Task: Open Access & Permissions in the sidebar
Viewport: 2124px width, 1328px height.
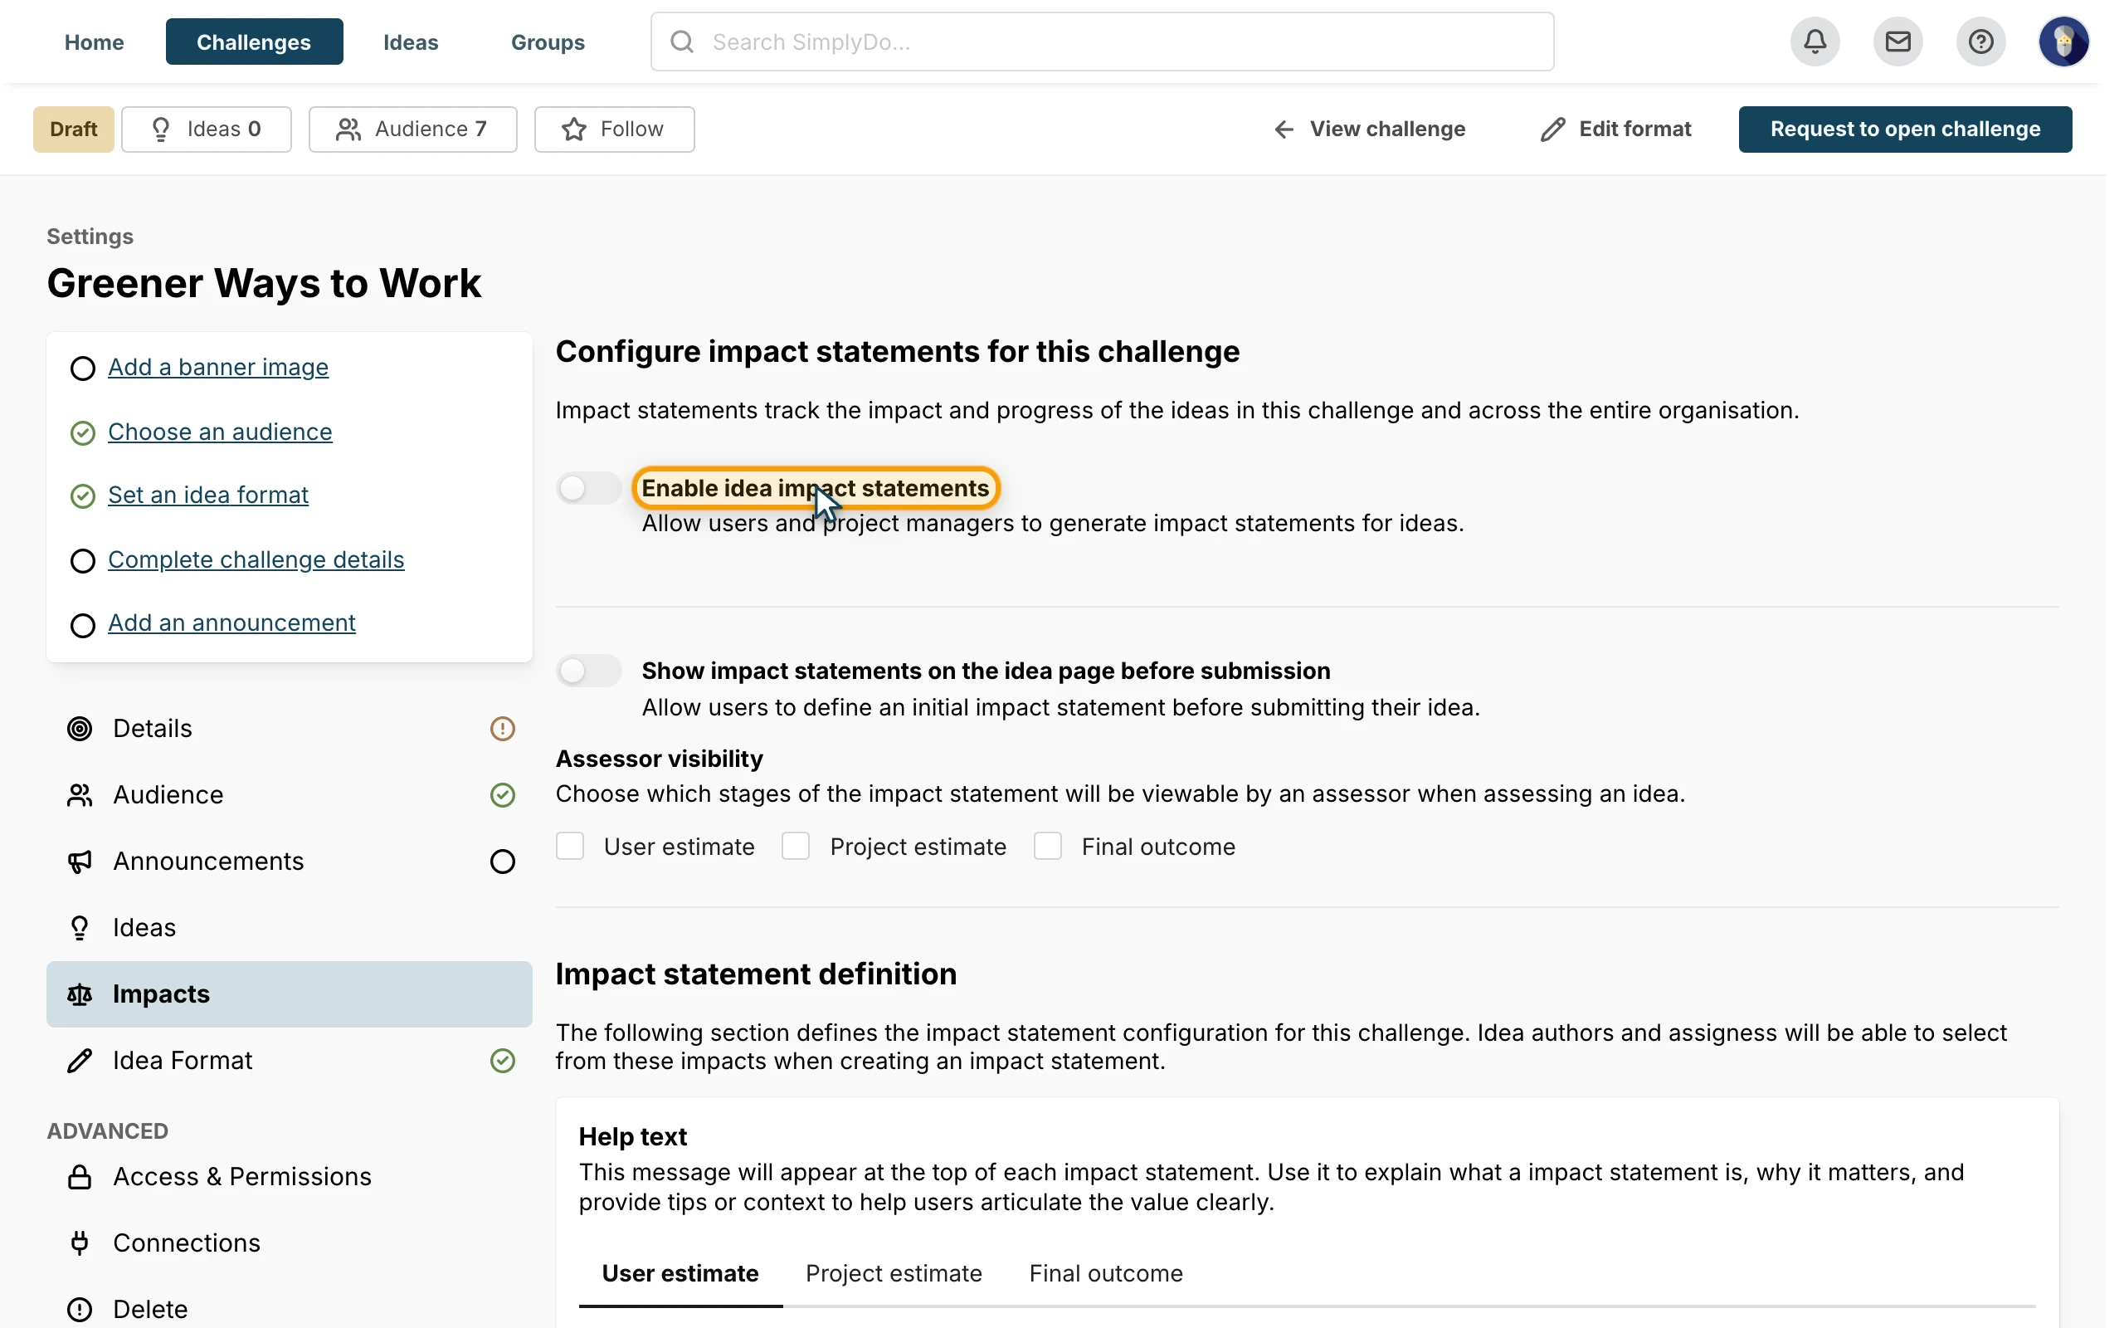Action: tap(289, 1177)
